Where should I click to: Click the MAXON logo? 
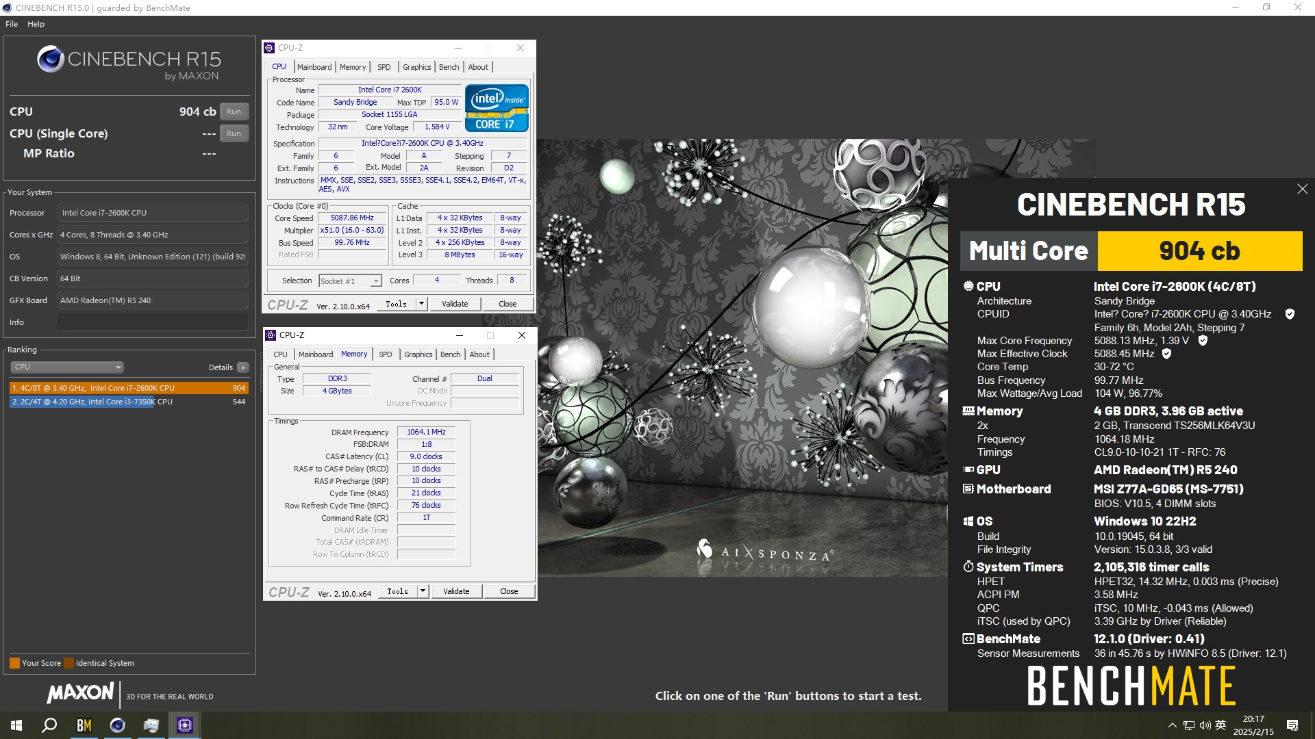click(80, 693)
